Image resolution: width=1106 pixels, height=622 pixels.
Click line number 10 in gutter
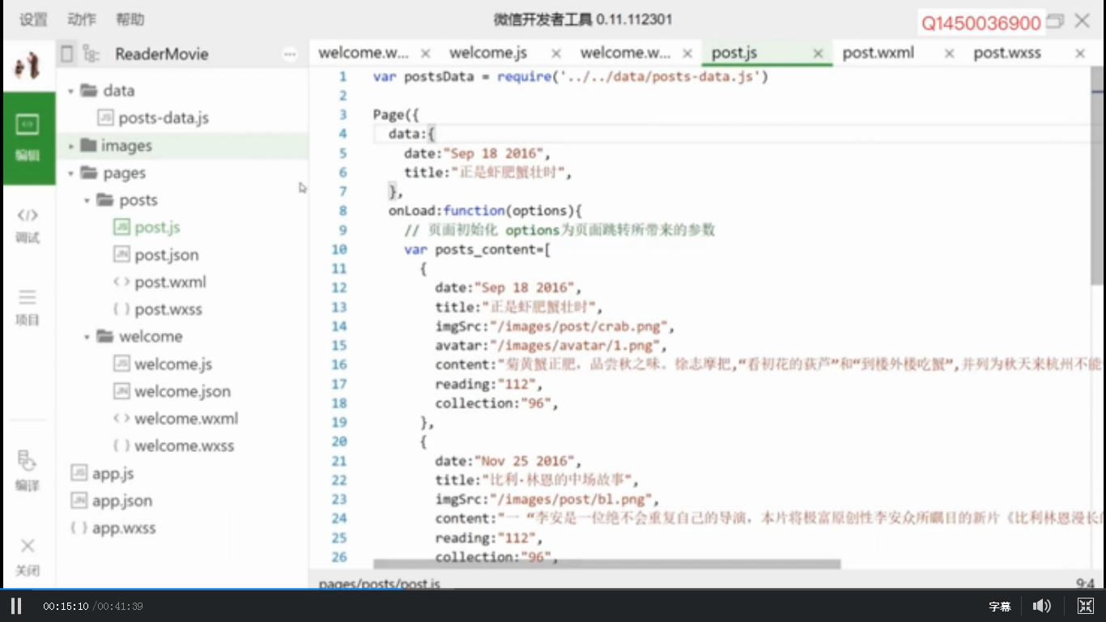pyautogui.click(x=339, y=249)
